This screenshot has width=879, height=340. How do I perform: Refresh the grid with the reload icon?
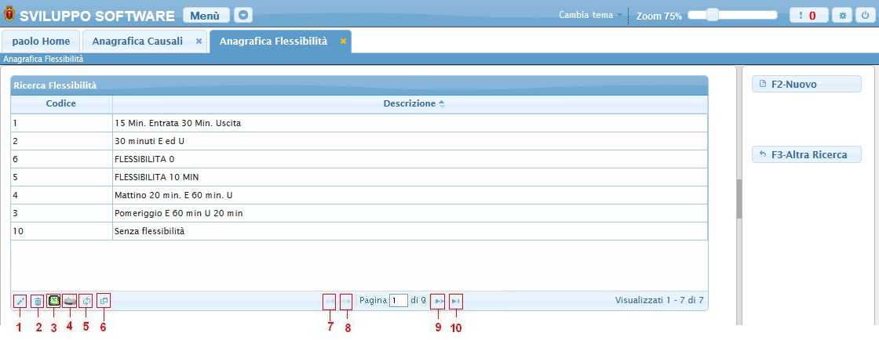coord(86,300)
